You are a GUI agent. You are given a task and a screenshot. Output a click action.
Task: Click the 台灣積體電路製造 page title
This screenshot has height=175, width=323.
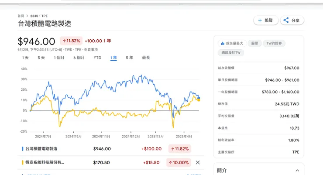point(45,24)
